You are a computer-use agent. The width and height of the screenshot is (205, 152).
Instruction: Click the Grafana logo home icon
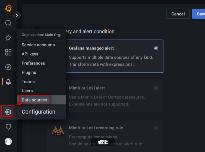(x=8, y=8)
